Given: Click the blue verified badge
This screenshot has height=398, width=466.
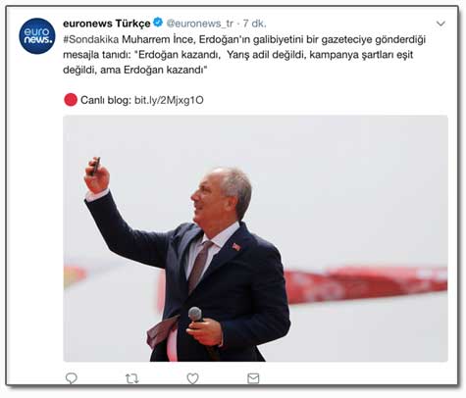Looking at the screenshot, I should click(158, 23).
